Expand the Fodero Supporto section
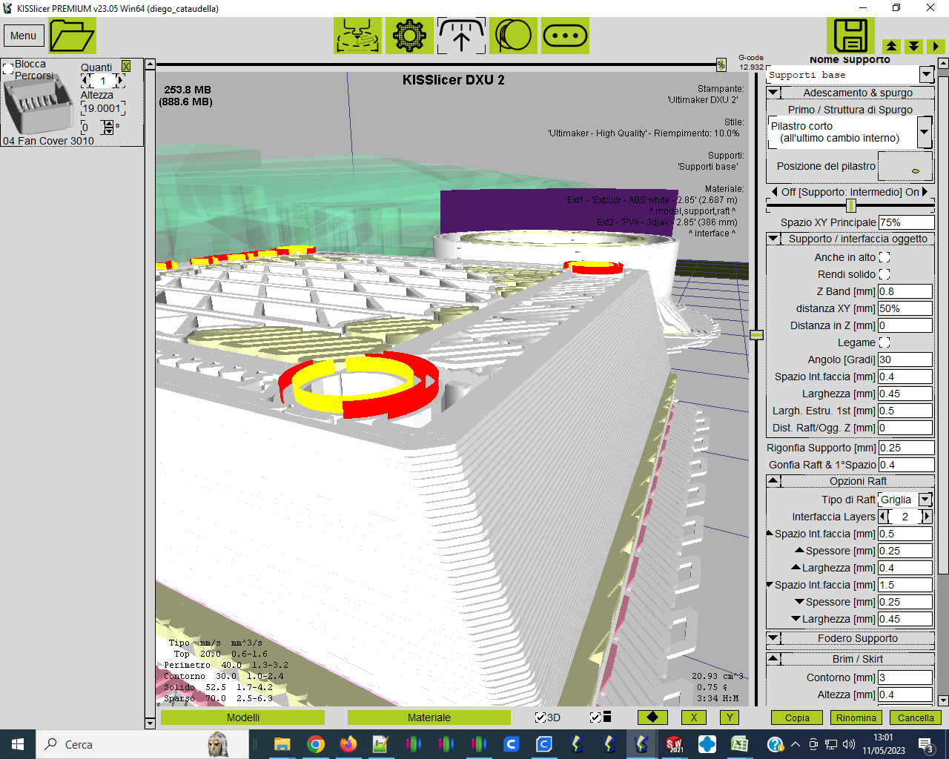 [773, 638]
